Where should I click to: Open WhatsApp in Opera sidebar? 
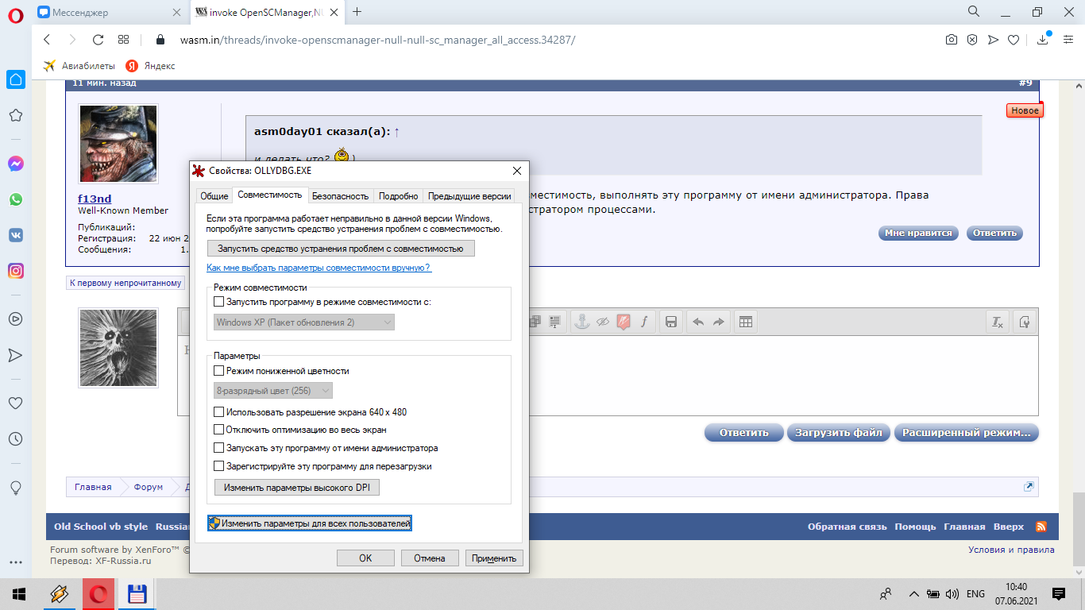point(15,199)
